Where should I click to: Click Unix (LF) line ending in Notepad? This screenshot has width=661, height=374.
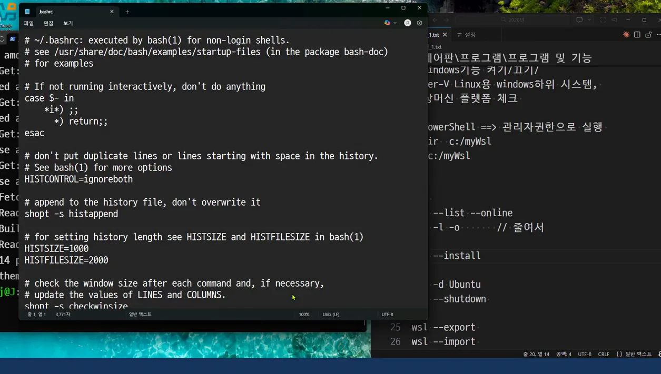[331, 315]
